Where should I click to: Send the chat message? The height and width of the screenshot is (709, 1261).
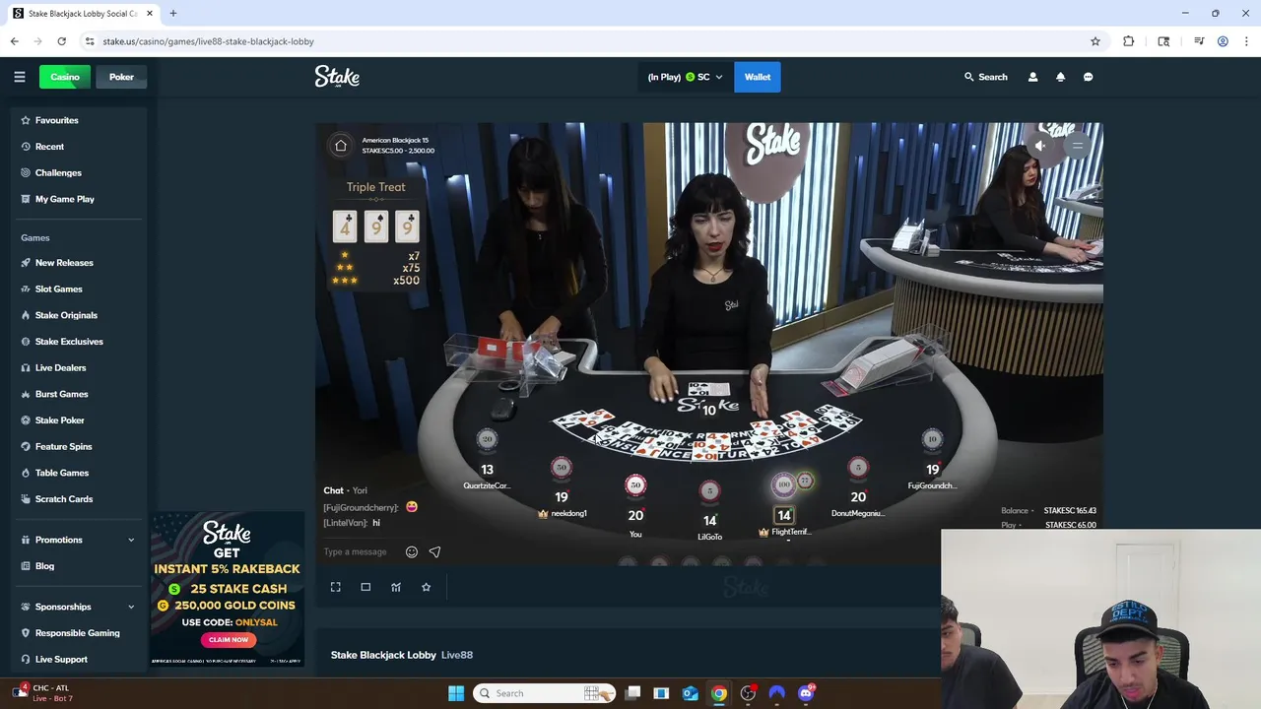tap(434, 551)
